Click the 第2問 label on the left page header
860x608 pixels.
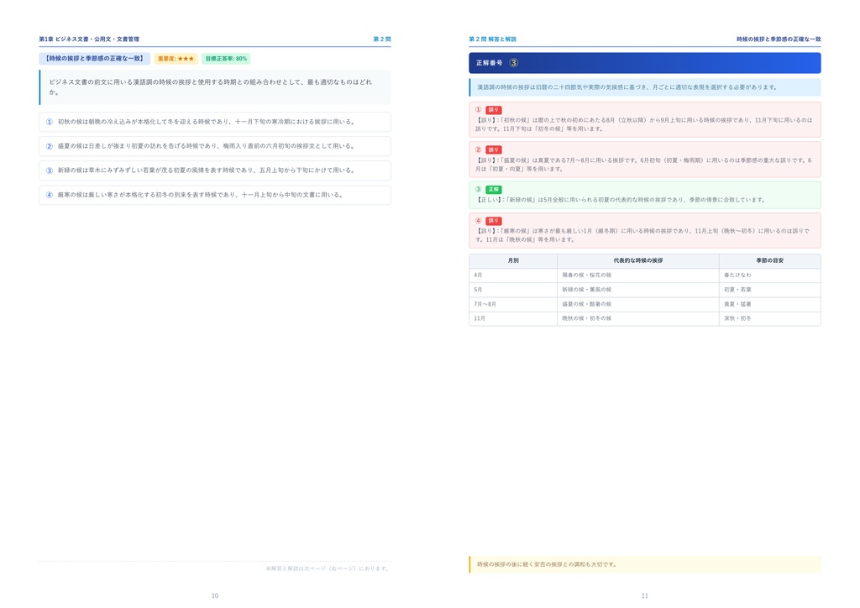click(x=382, y=39)
